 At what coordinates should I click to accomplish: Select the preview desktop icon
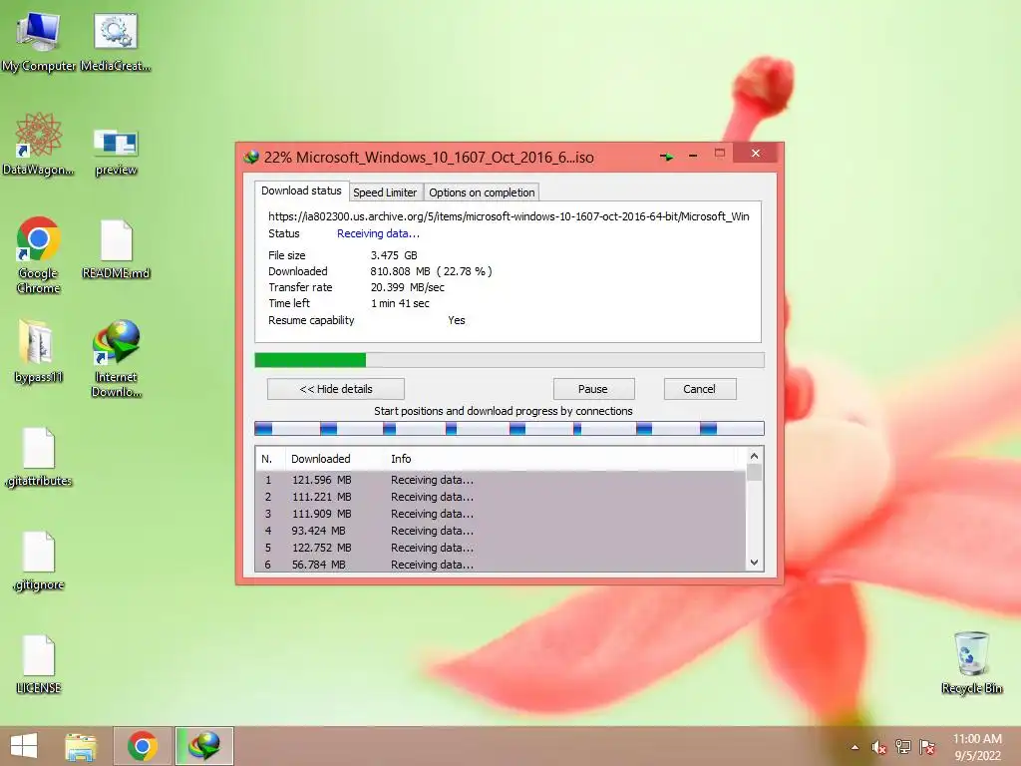[116, 152]
